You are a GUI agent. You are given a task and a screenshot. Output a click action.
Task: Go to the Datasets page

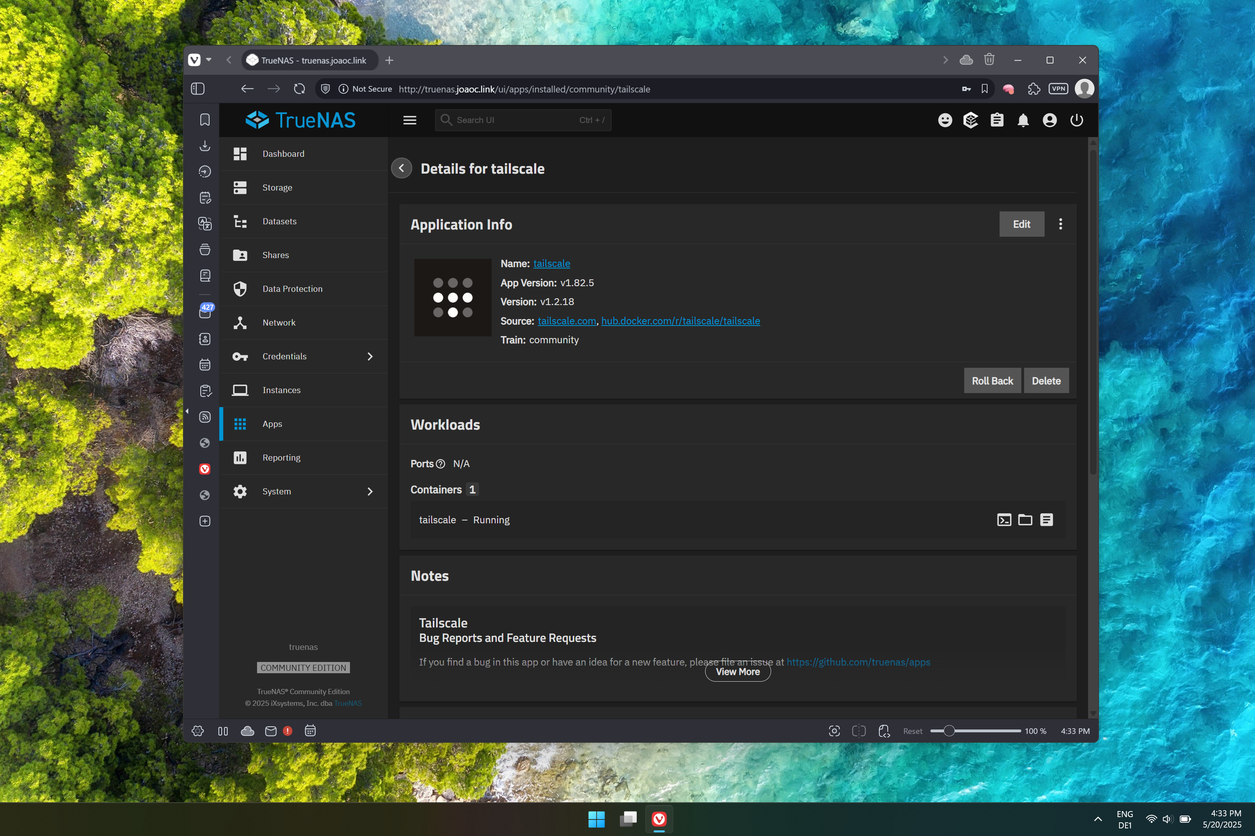tap(279, 221)
